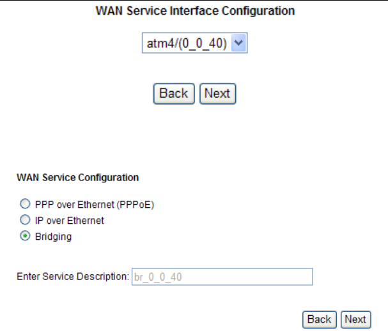
Task: Select the PPP over Ethernet radio button
Action: [x=25, y=205]
